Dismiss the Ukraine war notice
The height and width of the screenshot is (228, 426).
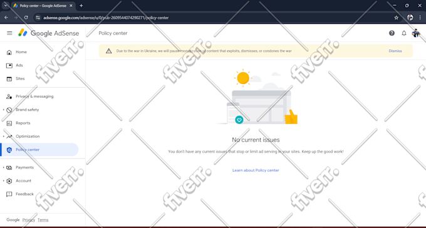pos(395,51)
